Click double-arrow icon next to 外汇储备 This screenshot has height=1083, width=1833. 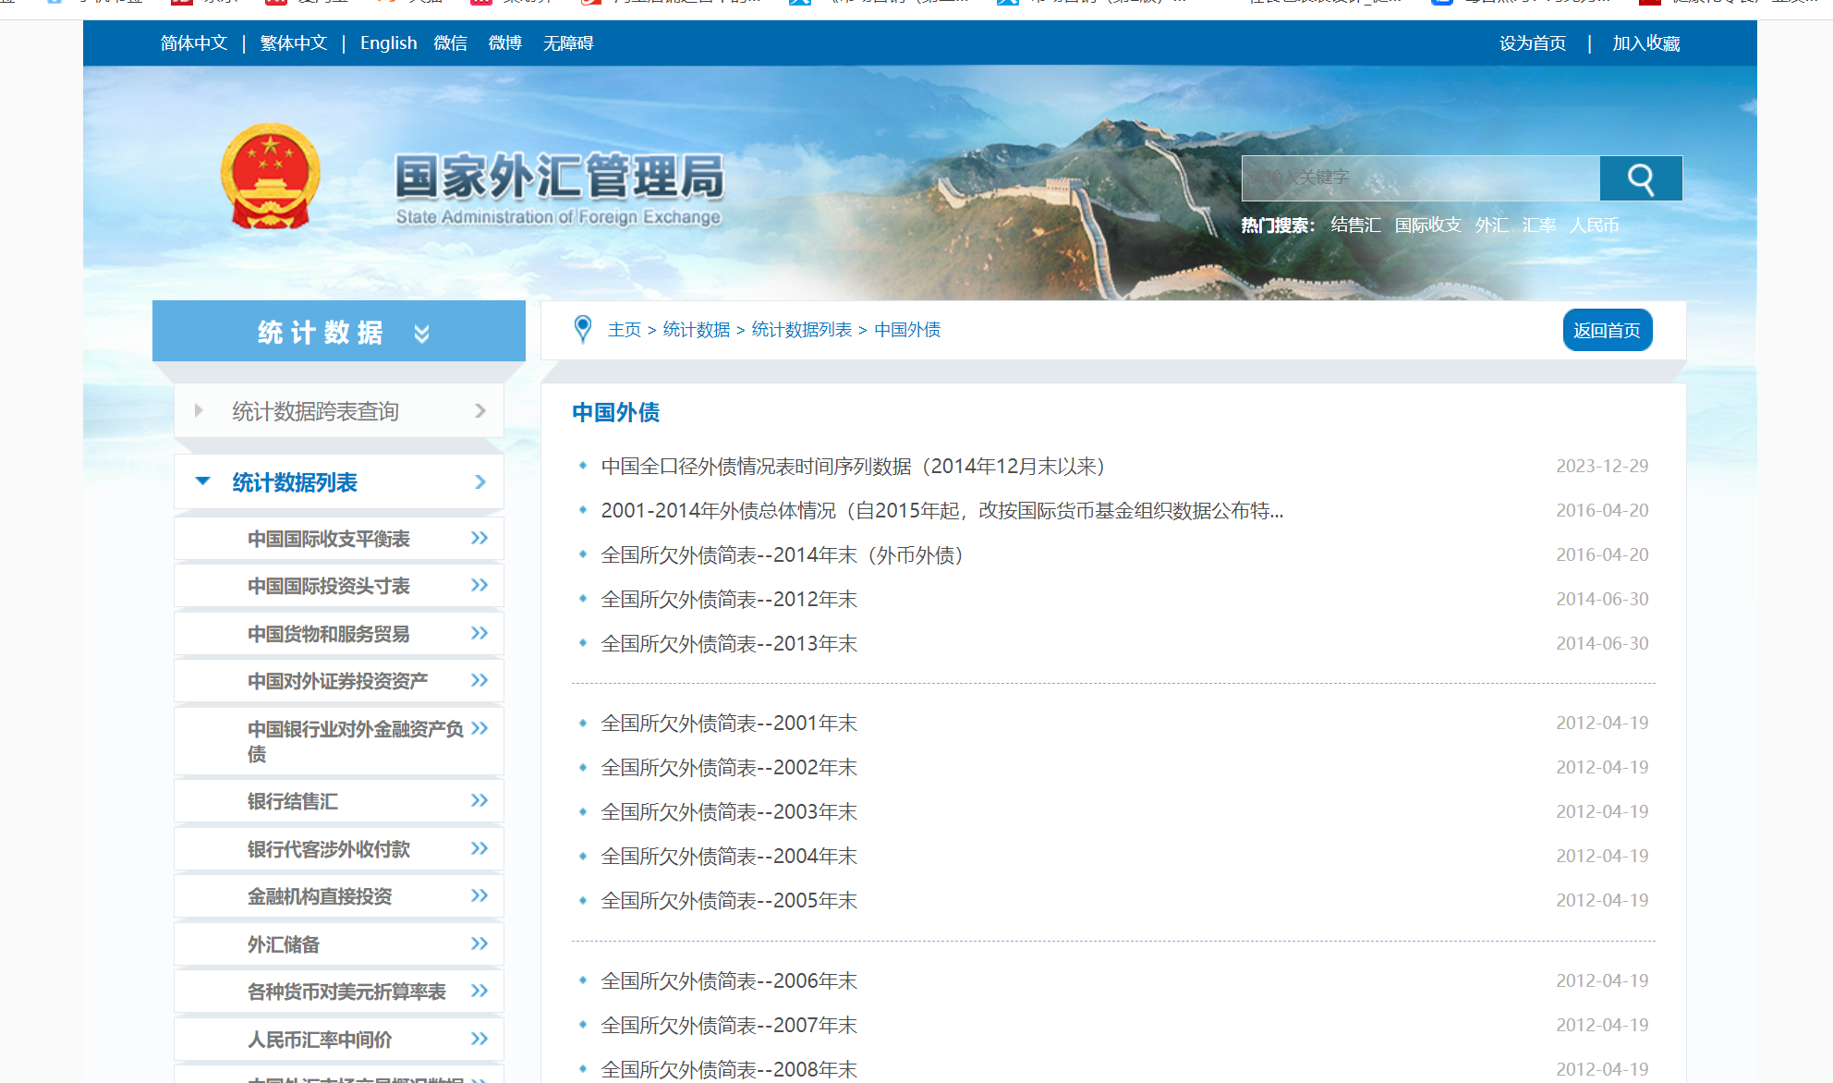pos(479,943)
